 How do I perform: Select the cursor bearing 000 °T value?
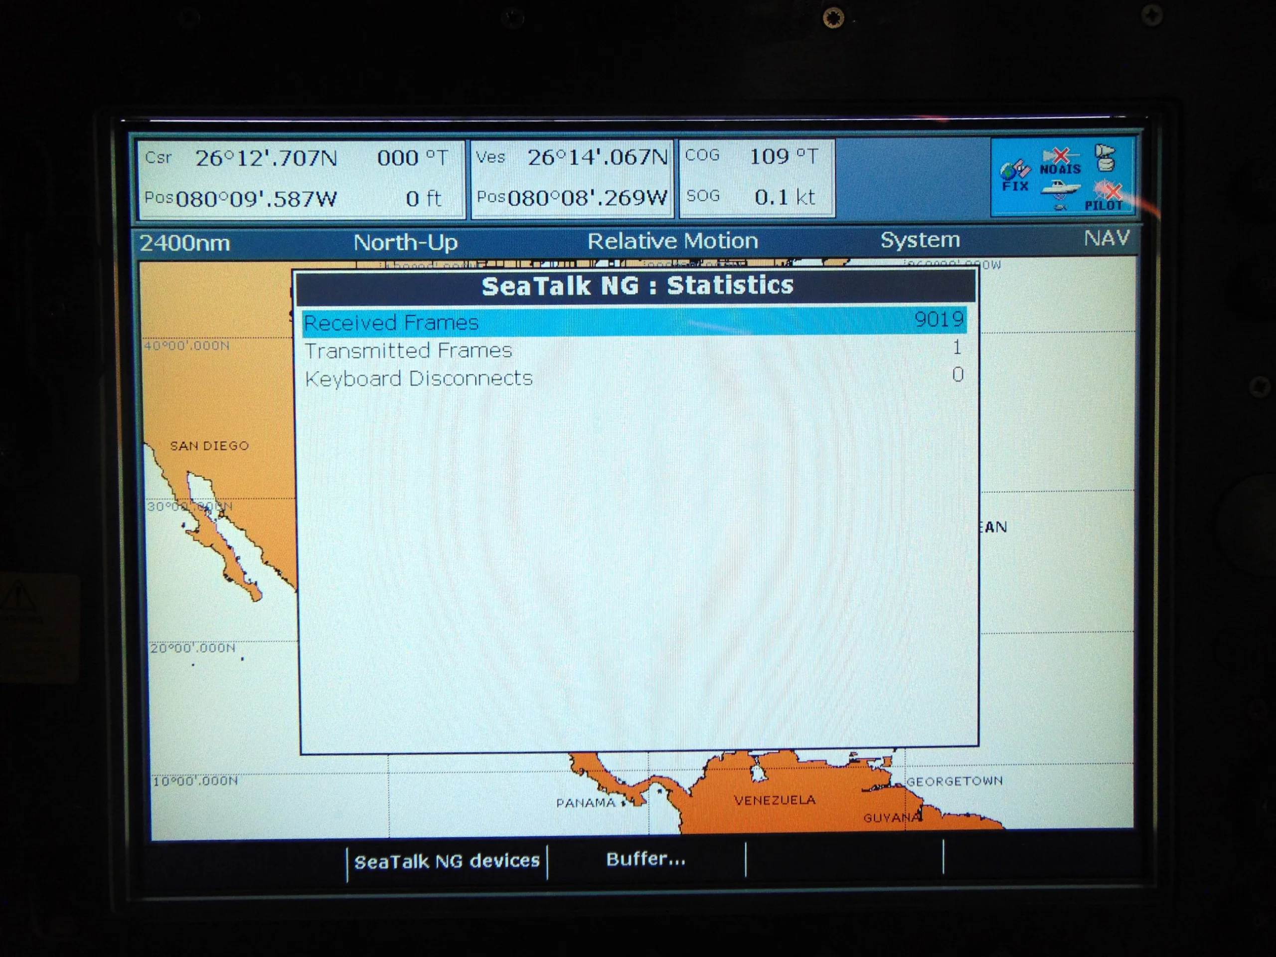[x=412, y=158]
